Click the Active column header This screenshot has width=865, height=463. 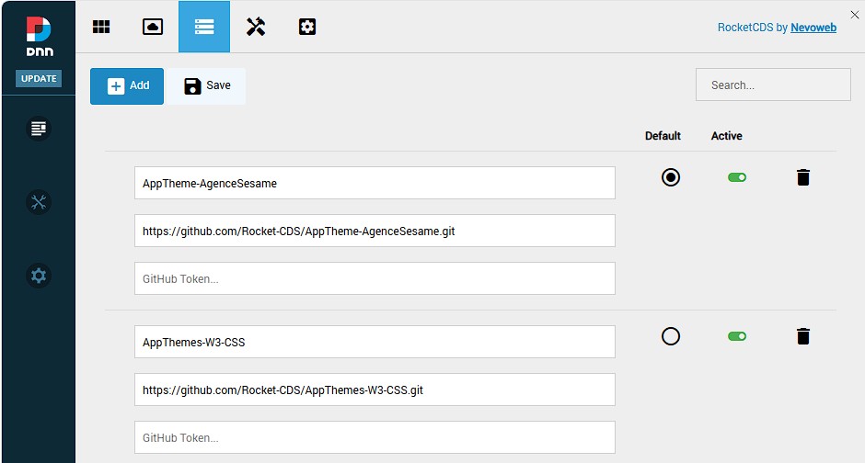[727, 136]
